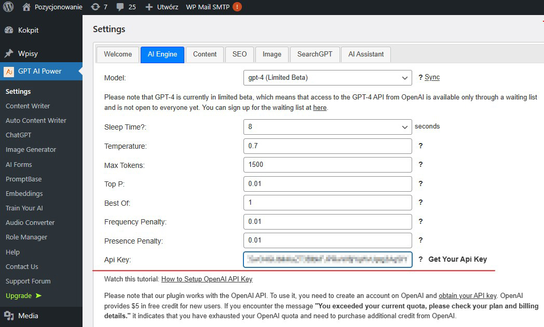Open the waiting list 'here' link
Viewport: 544px width, 327px height.
(x=320, y=108)
